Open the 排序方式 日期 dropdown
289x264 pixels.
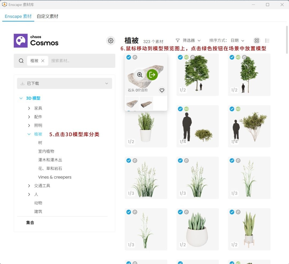pyautogui.click(x=237, y=40)
